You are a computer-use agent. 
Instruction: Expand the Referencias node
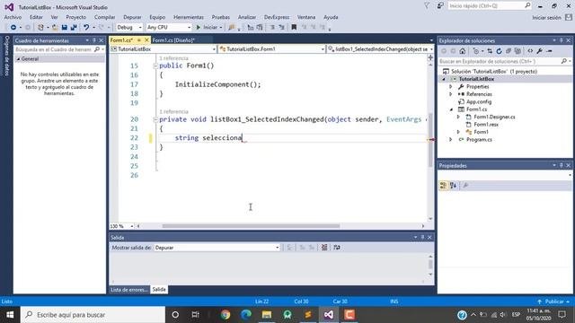click(451, 94)
